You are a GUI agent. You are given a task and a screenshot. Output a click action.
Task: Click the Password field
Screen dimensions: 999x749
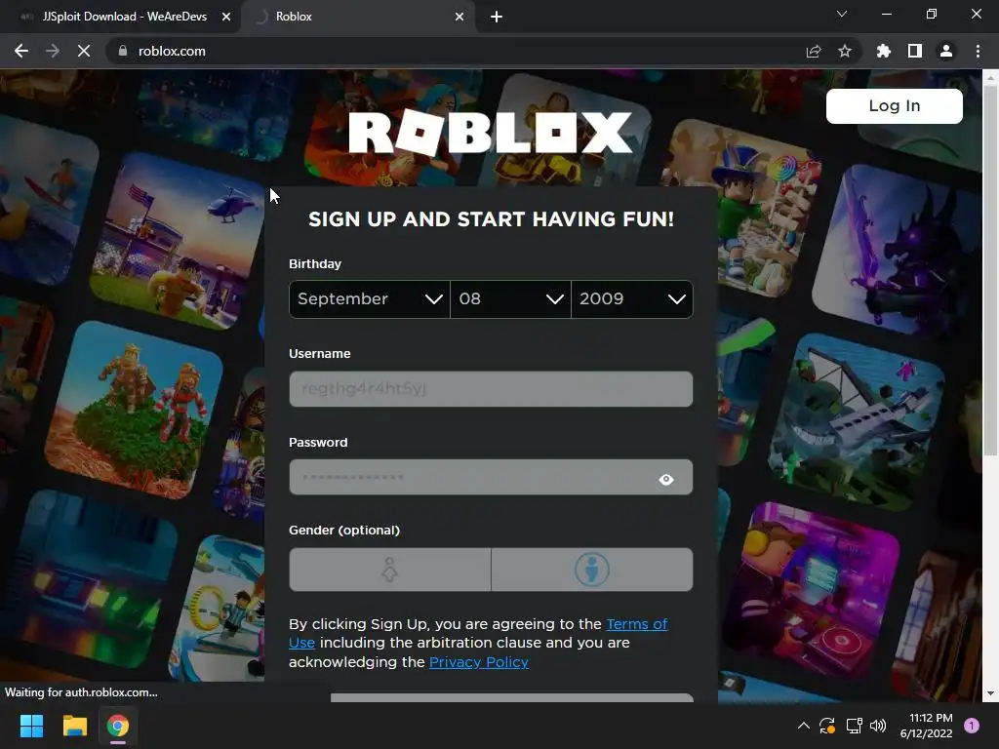coord(491,477)
